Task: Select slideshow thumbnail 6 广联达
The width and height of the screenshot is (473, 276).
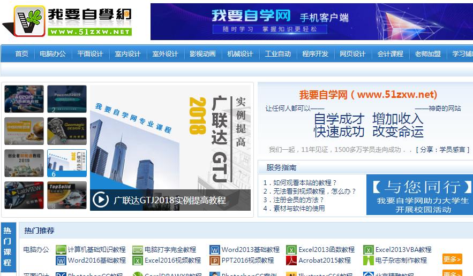Action: 67,163
